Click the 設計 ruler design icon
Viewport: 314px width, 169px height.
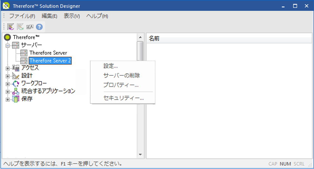(x=16, y=76)
